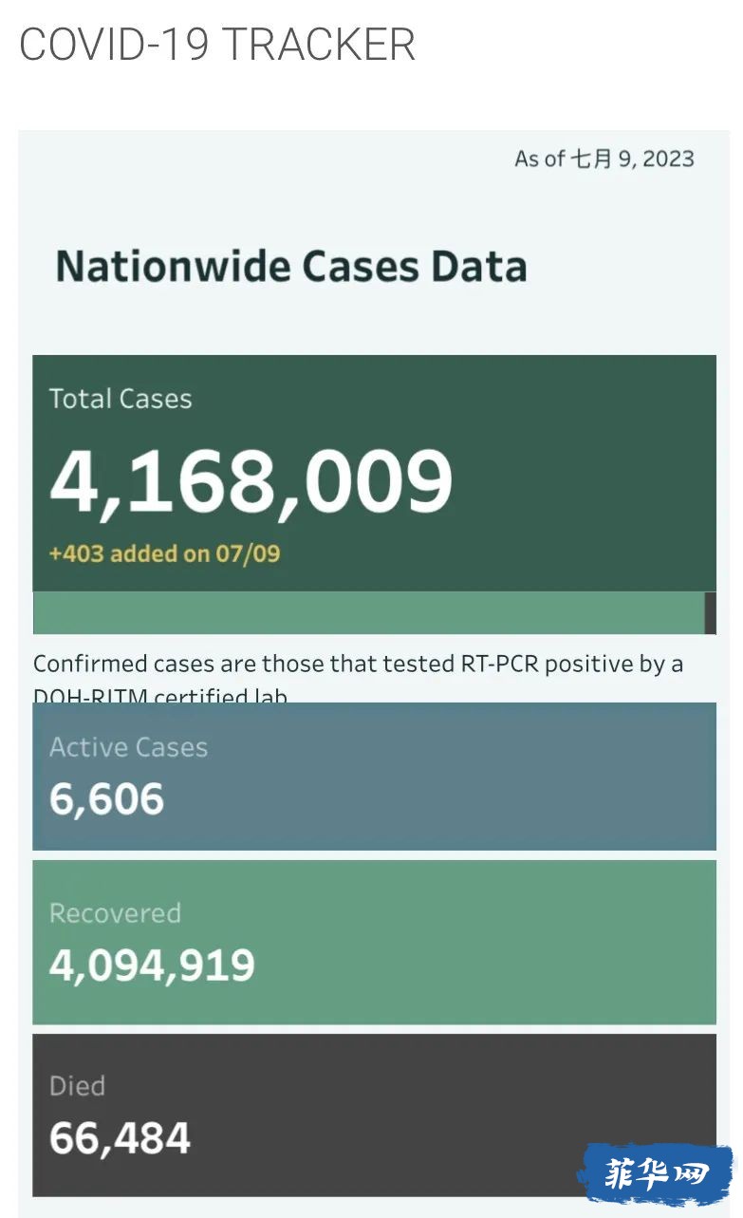Click the Nationwide Cases Data title
This screenshot has height=1218, width=743.
[x=291, y=267]
